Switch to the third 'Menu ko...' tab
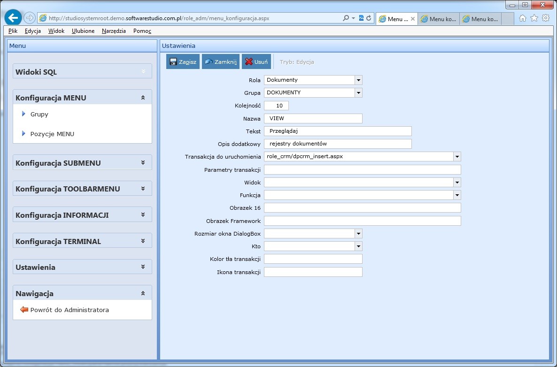This screenshot has height=367, width=557. 480,19
